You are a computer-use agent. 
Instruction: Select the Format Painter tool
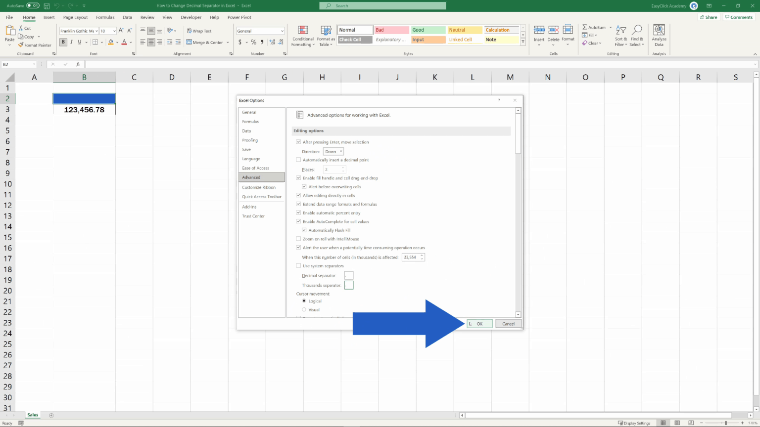tap(35, 45)
